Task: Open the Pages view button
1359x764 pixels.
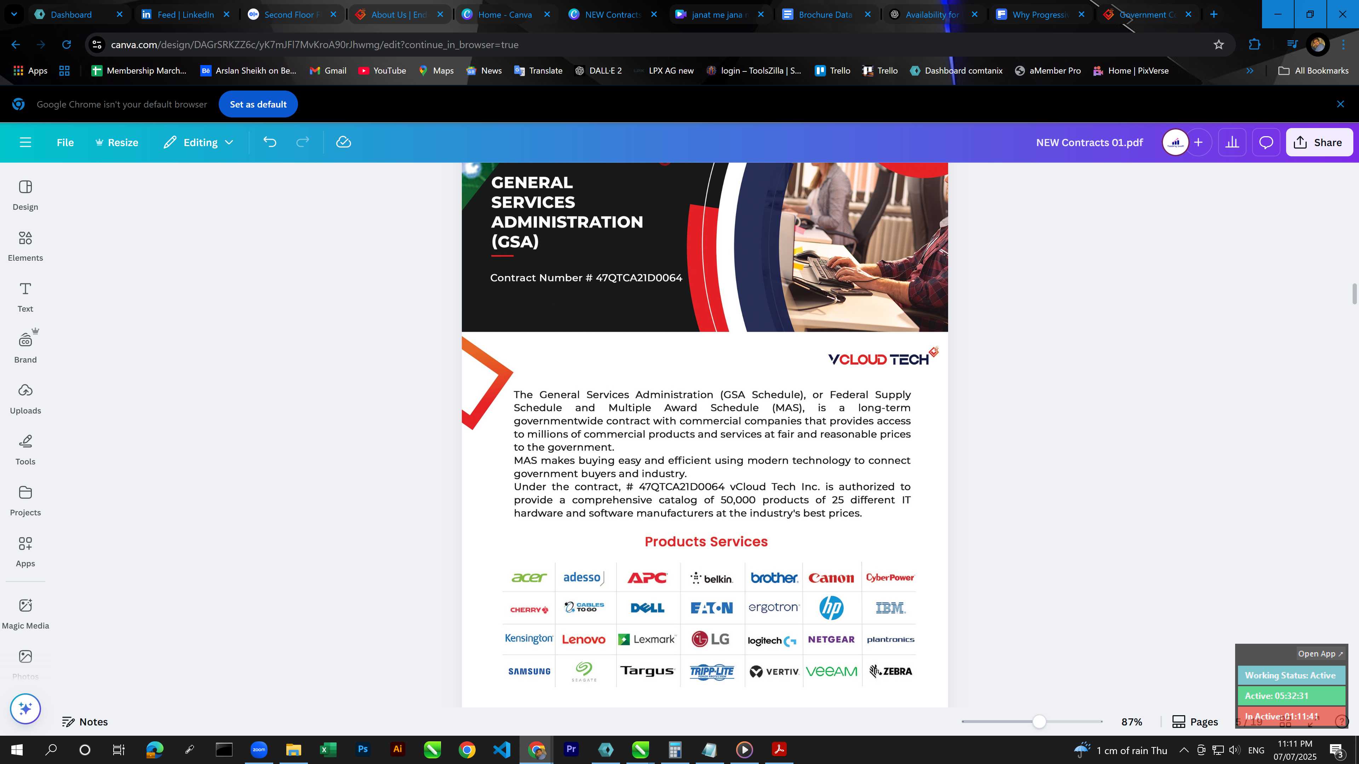Action: point(1195,722)
